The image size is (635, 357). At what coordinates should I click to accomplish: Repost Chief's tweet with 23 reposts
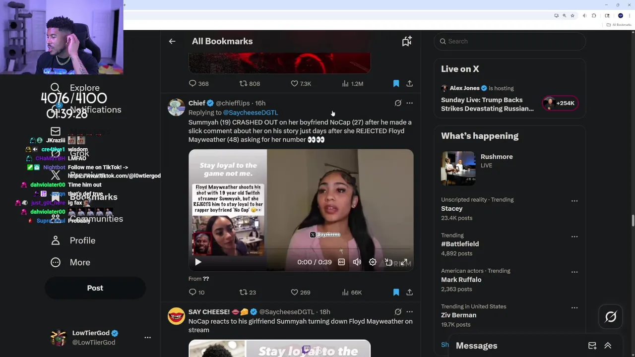248,293
